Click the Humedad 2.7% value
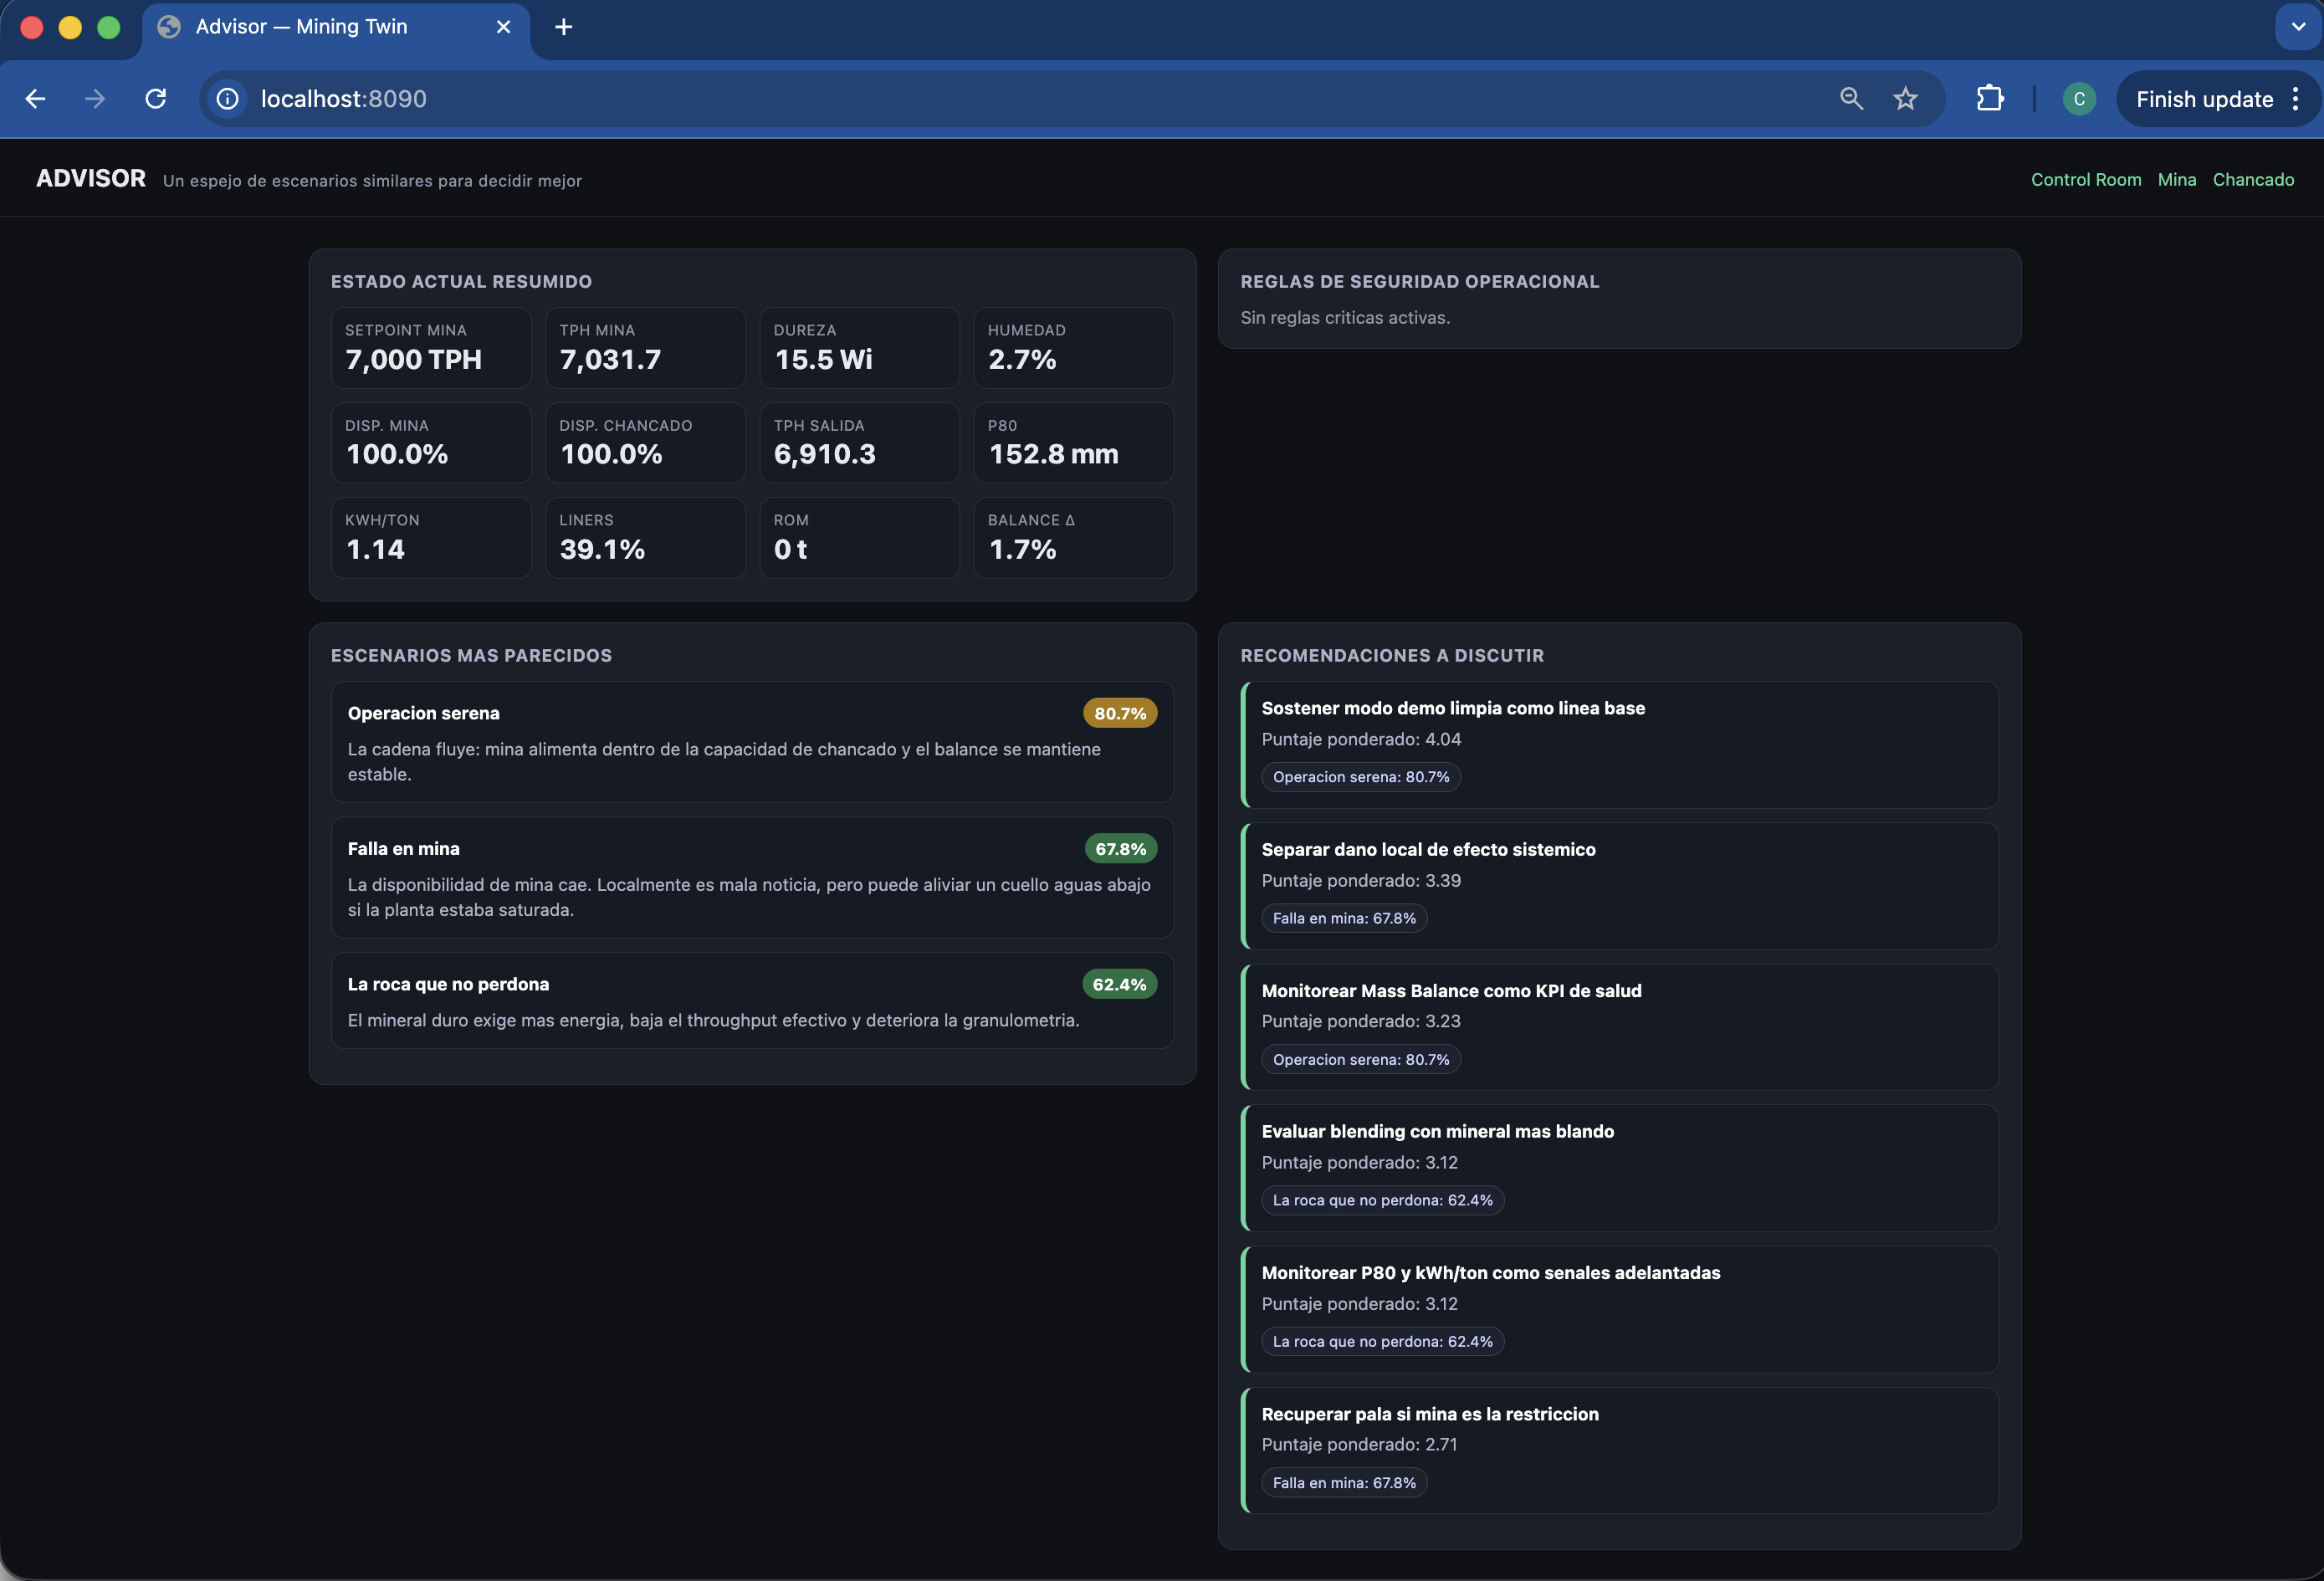 coord(1022,359)
